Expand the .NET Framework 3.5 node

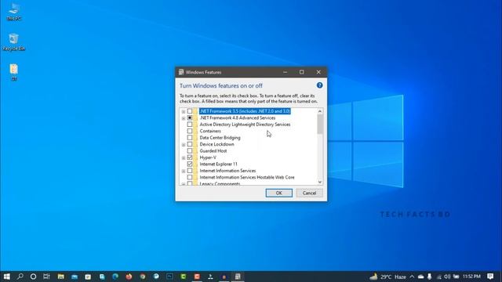[184, 111]
